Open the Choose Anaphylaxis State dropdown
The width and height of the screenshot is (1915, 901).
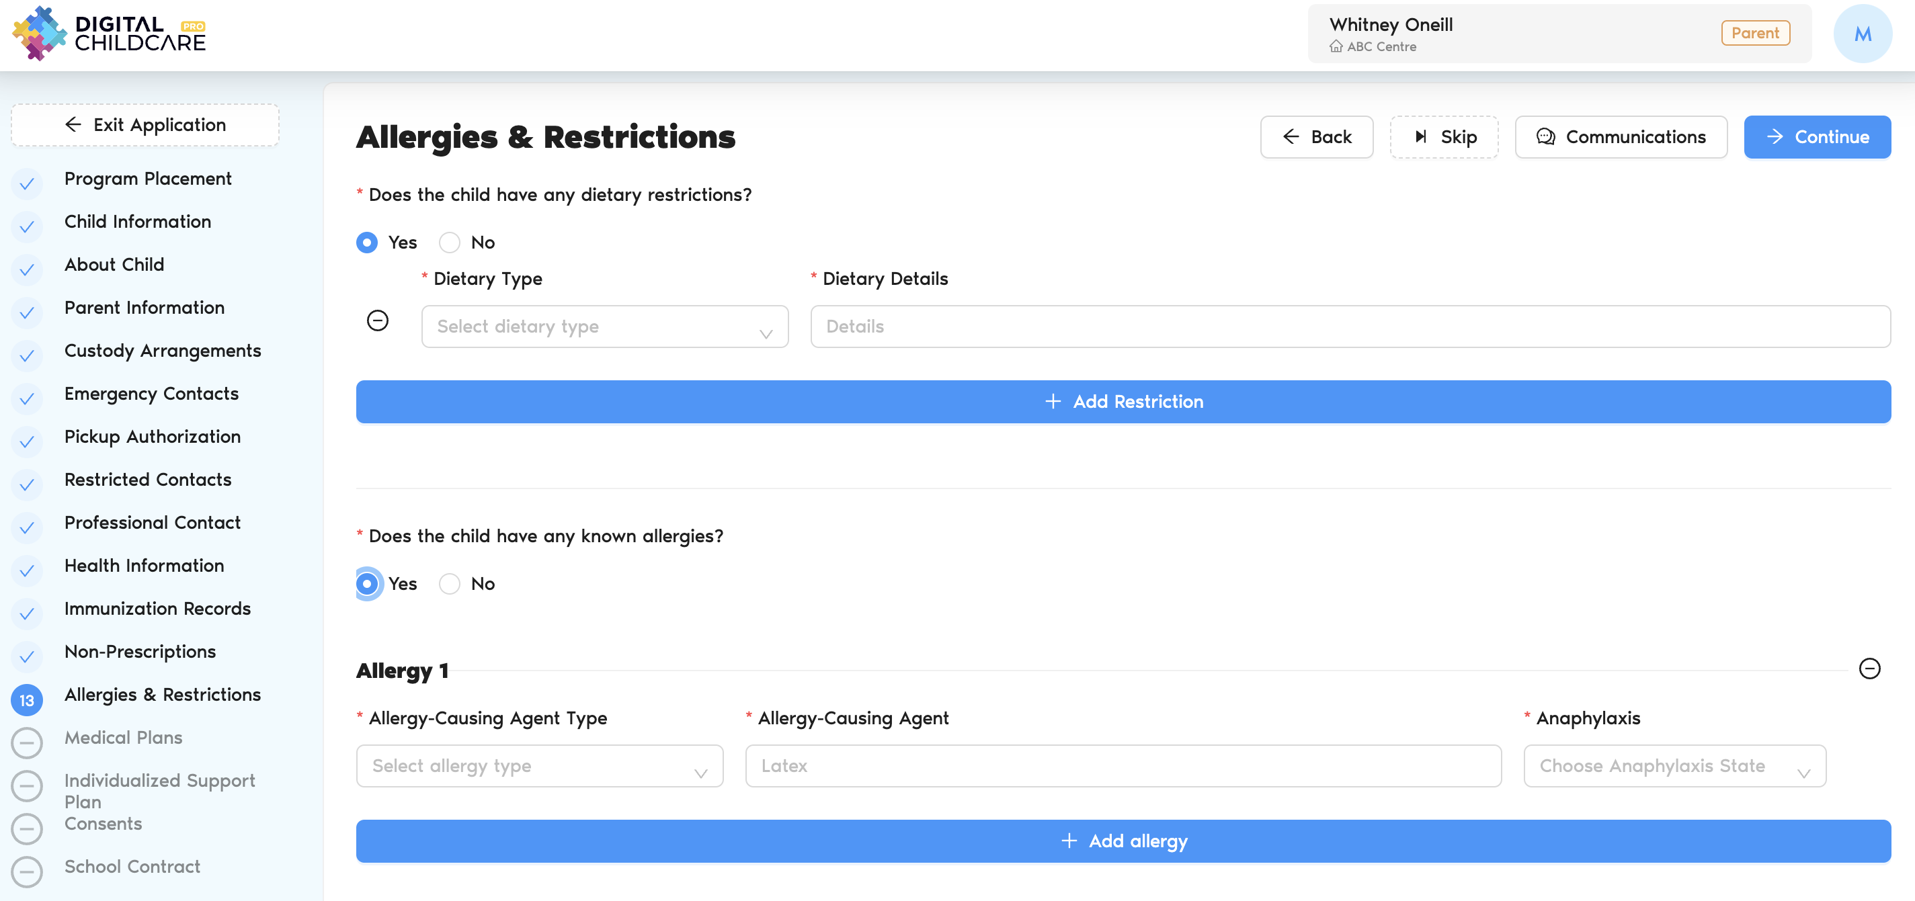1674,766
